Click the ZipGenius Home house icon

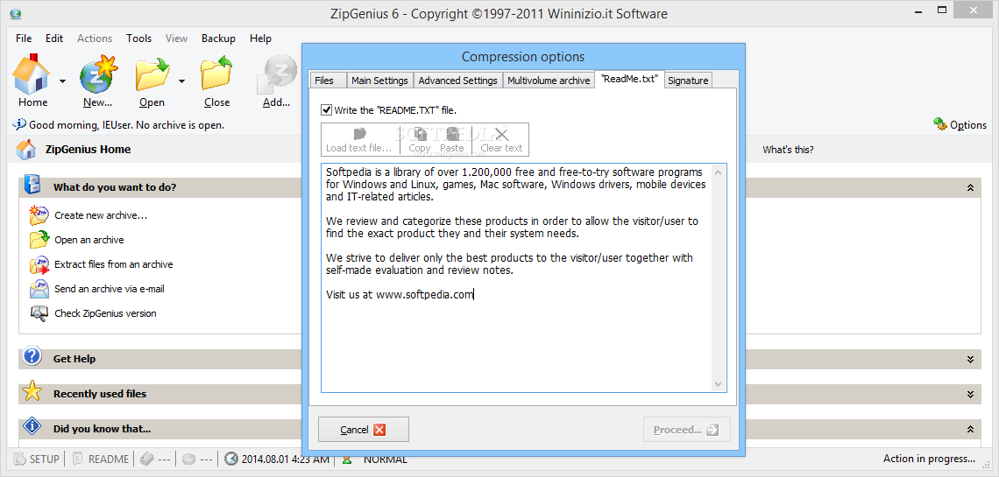pos(26,150)
